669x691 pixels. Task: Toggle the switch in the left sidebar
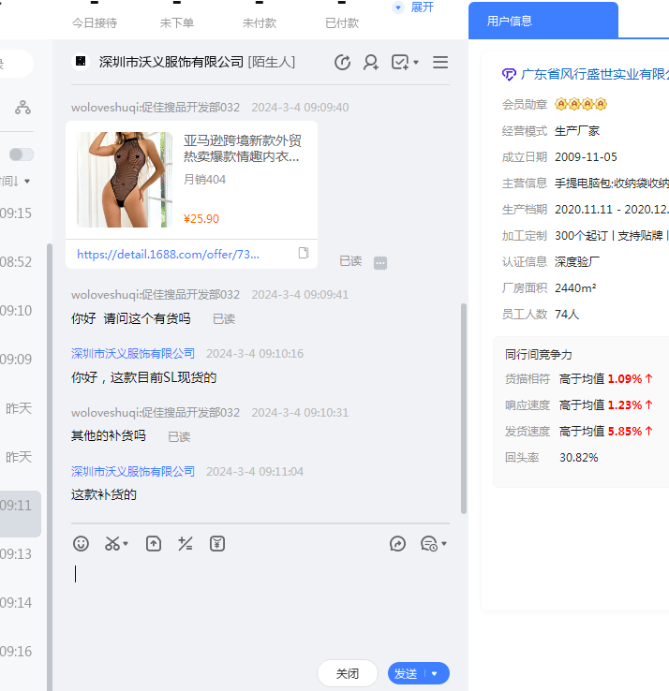tap(22, 154)
